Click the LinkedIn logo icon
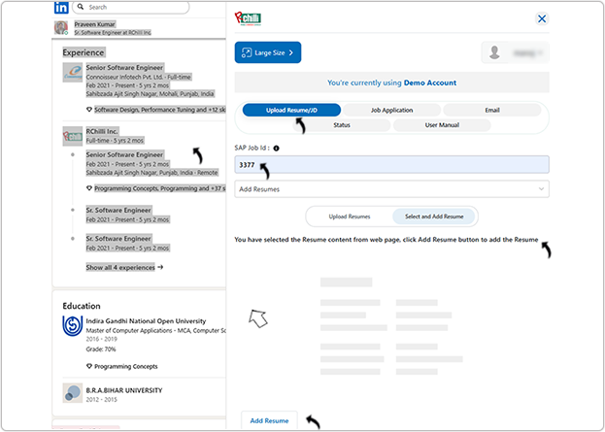 pyautogui.click(x=61, y=7)
